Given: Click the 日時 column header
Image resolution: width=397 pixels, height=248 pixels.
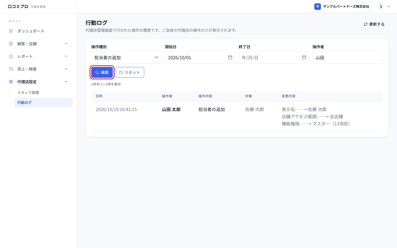Looking at the screenshot, I should (99, 96).
